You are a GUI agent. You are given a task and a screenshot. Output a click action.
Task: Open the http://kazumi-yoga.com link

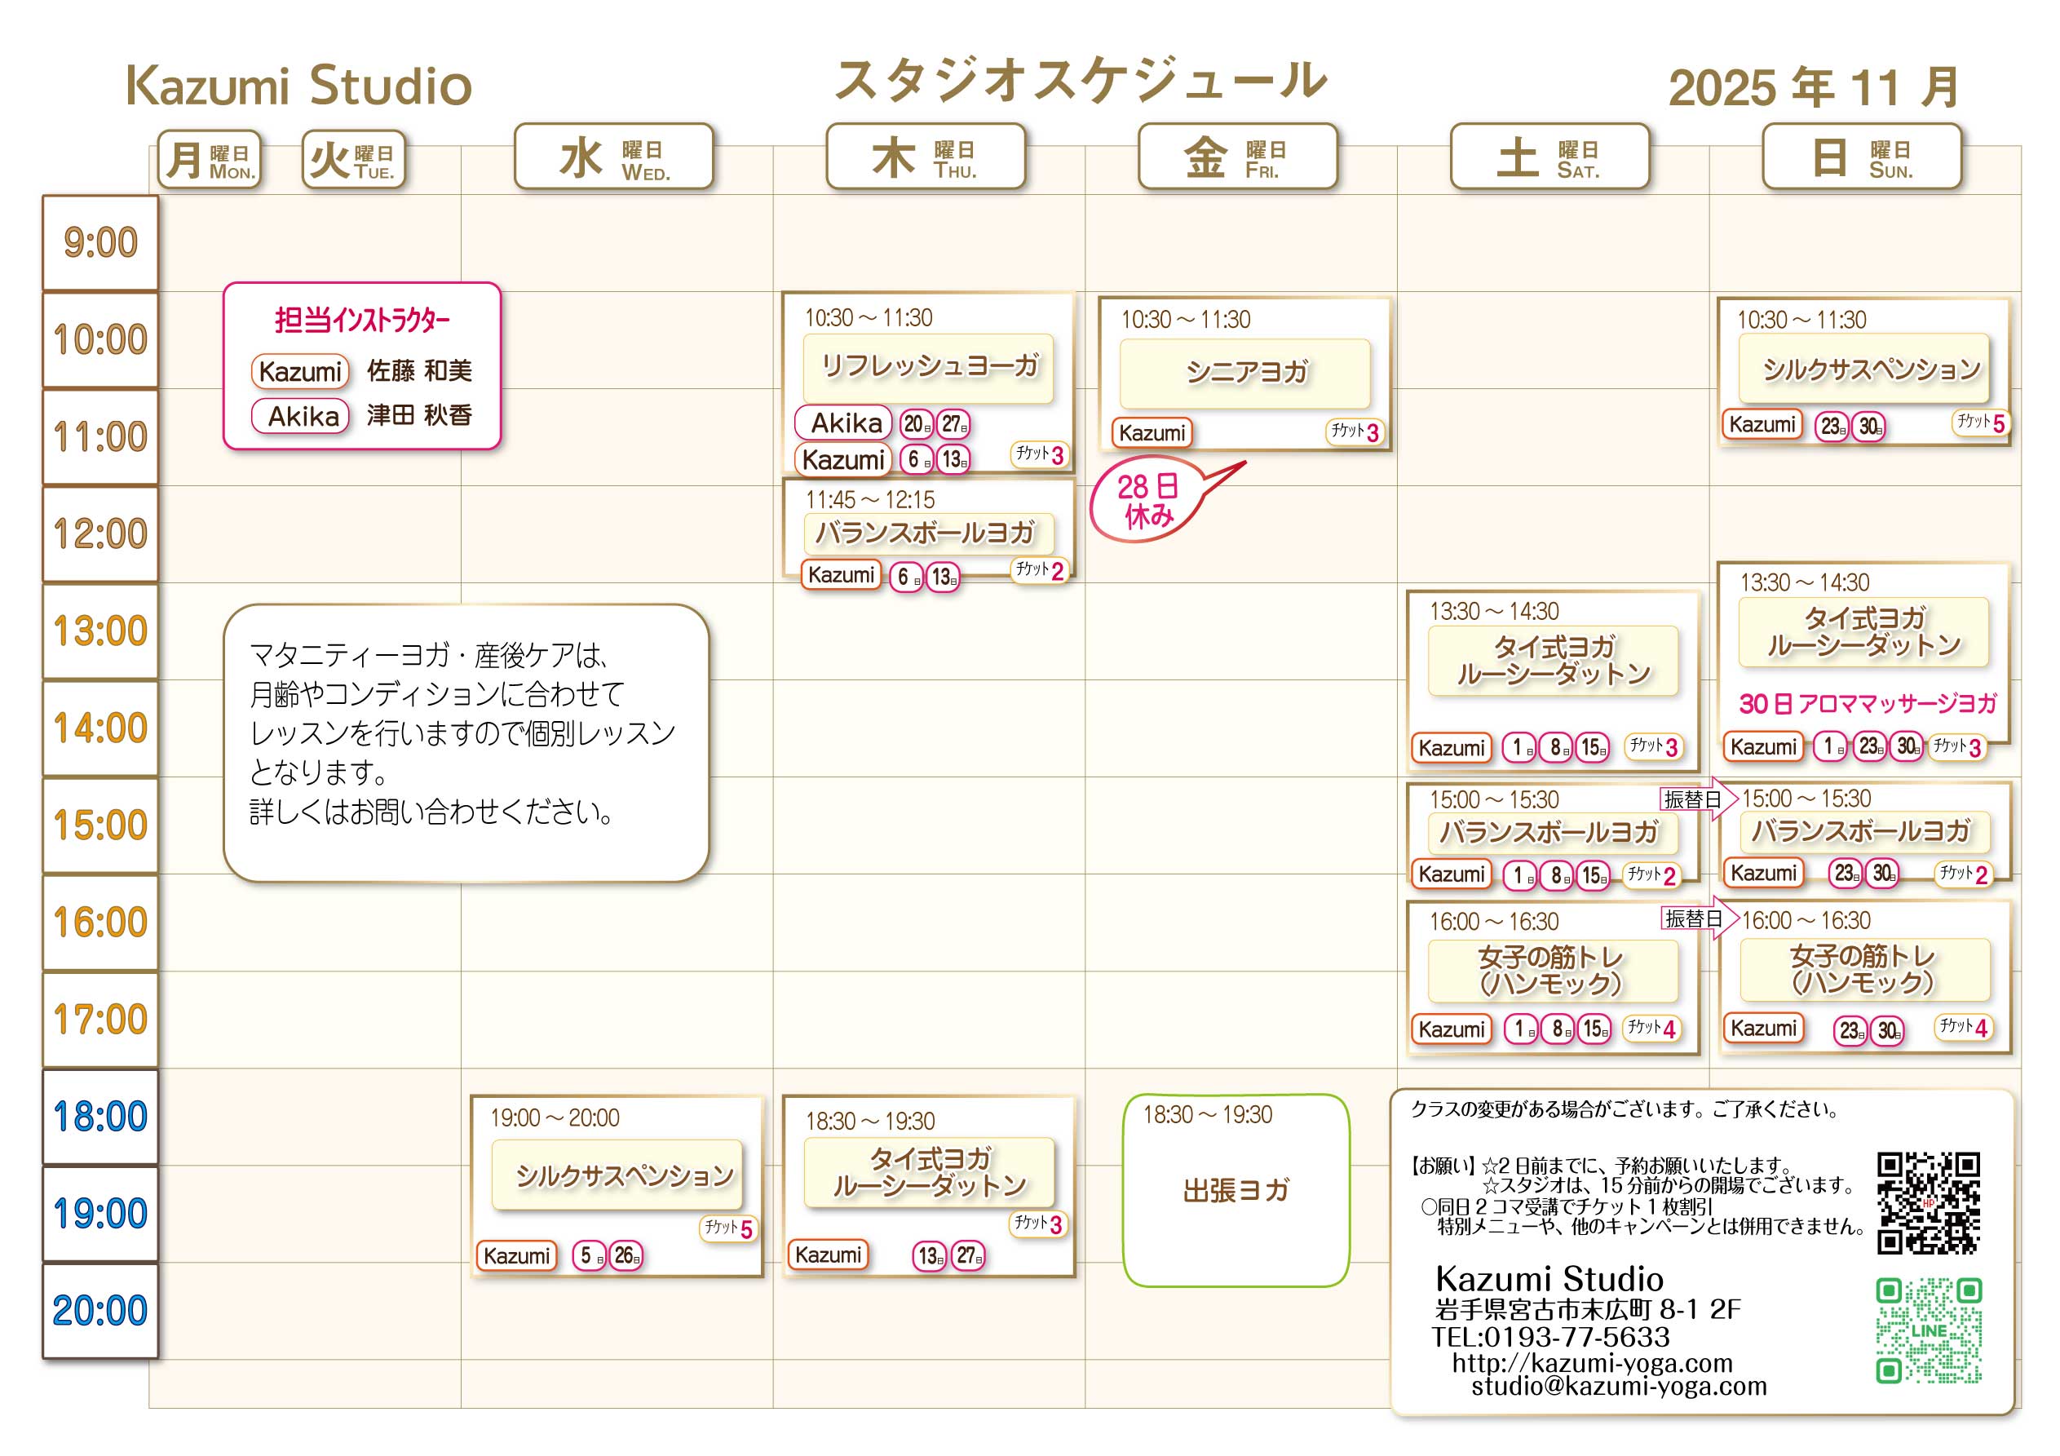[1592, 1363]
